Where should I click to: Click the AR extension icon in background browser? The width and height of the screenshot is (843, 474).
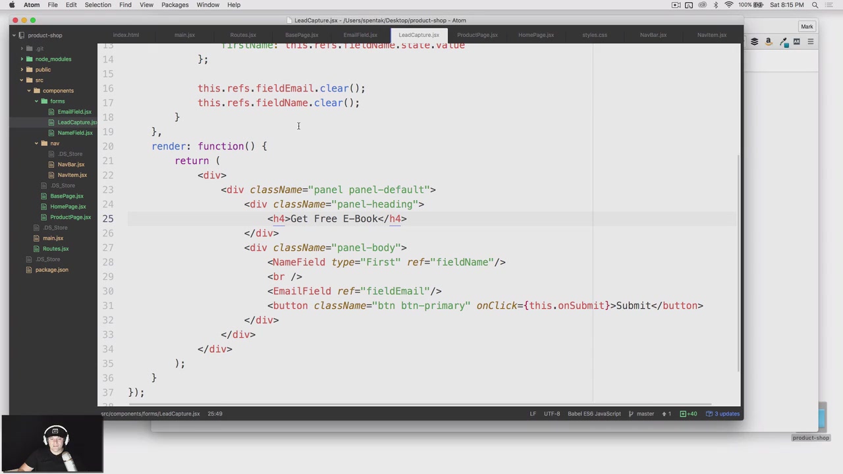click(x=796, y=42)
